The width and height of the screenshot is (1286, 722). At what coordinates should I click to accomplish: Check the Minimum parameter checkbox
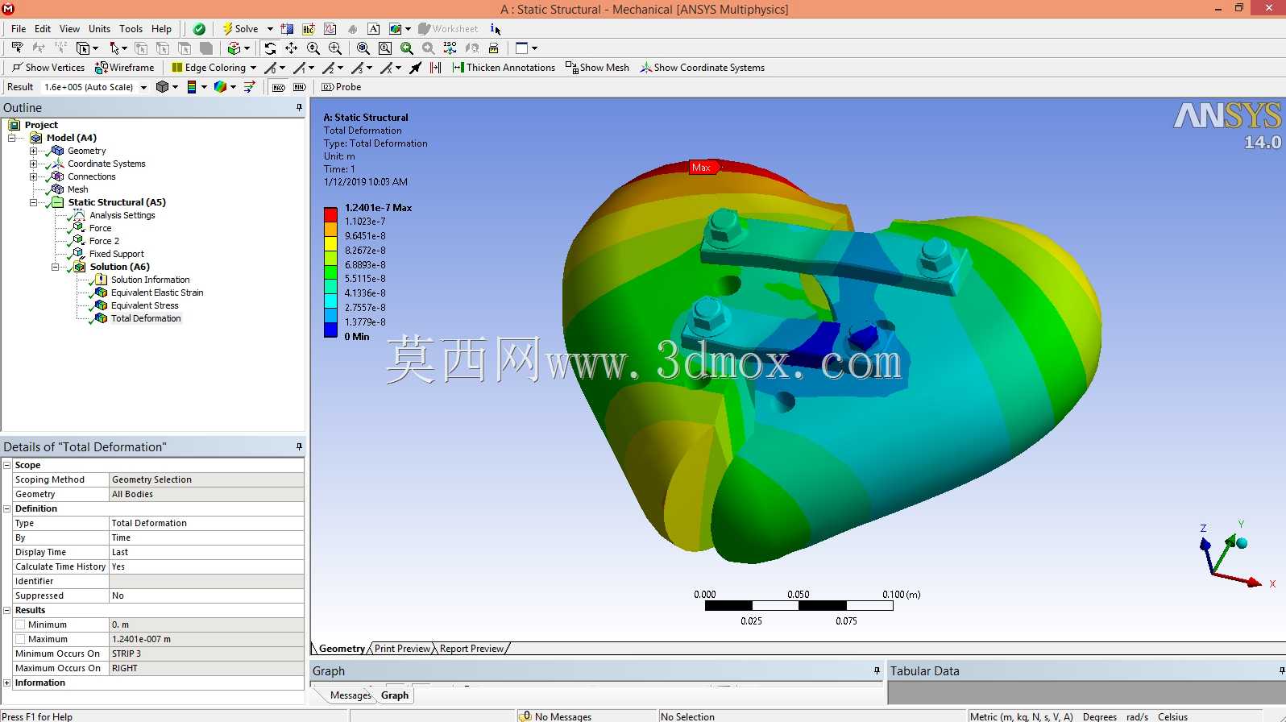pos(20,624)
